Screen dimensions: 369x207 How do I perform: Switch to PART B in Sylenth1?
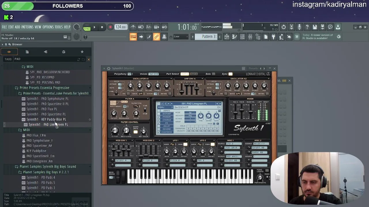(x=194, y=74)
